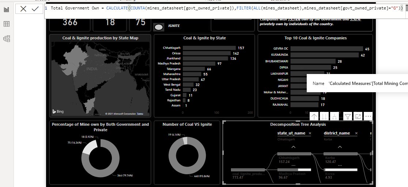Screen dimensions: 408x187
Task: Click the Chhattisgarh bar valued 157
Action: coord(209,48)
